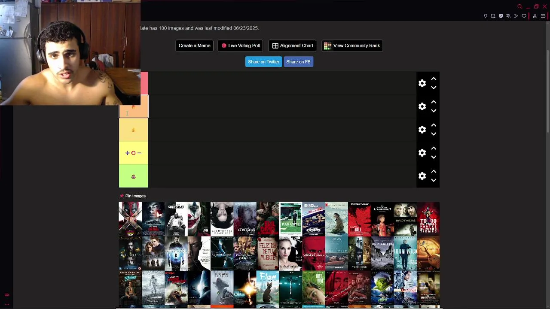Open the browser easy setup menu icon
The height and width of the screenshot is (309, 550).
click(x=543, y=16)
